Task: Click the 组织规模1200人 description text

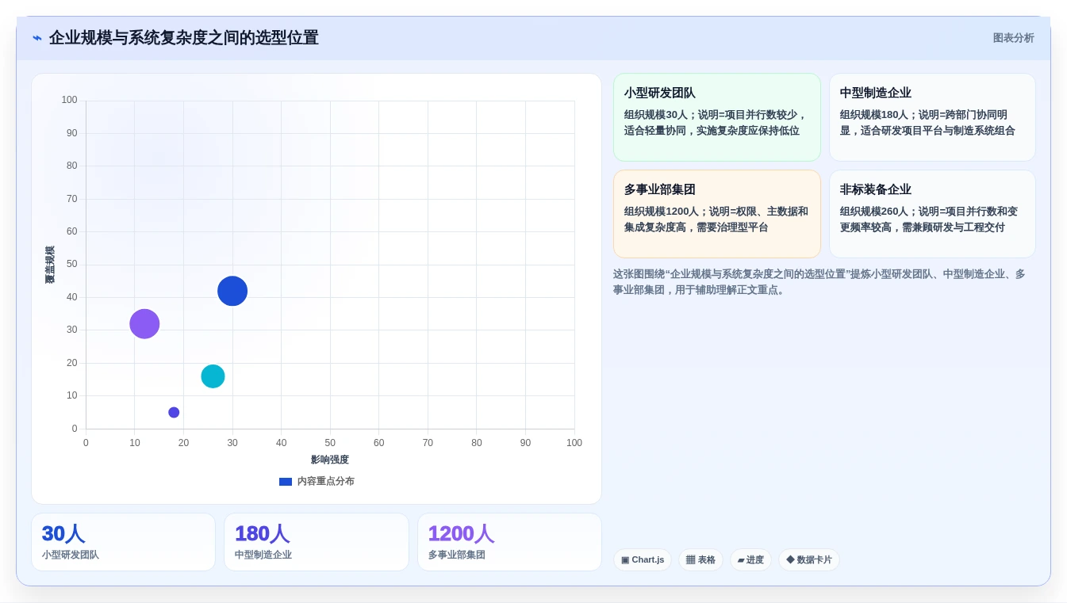Action: [716, 219]
